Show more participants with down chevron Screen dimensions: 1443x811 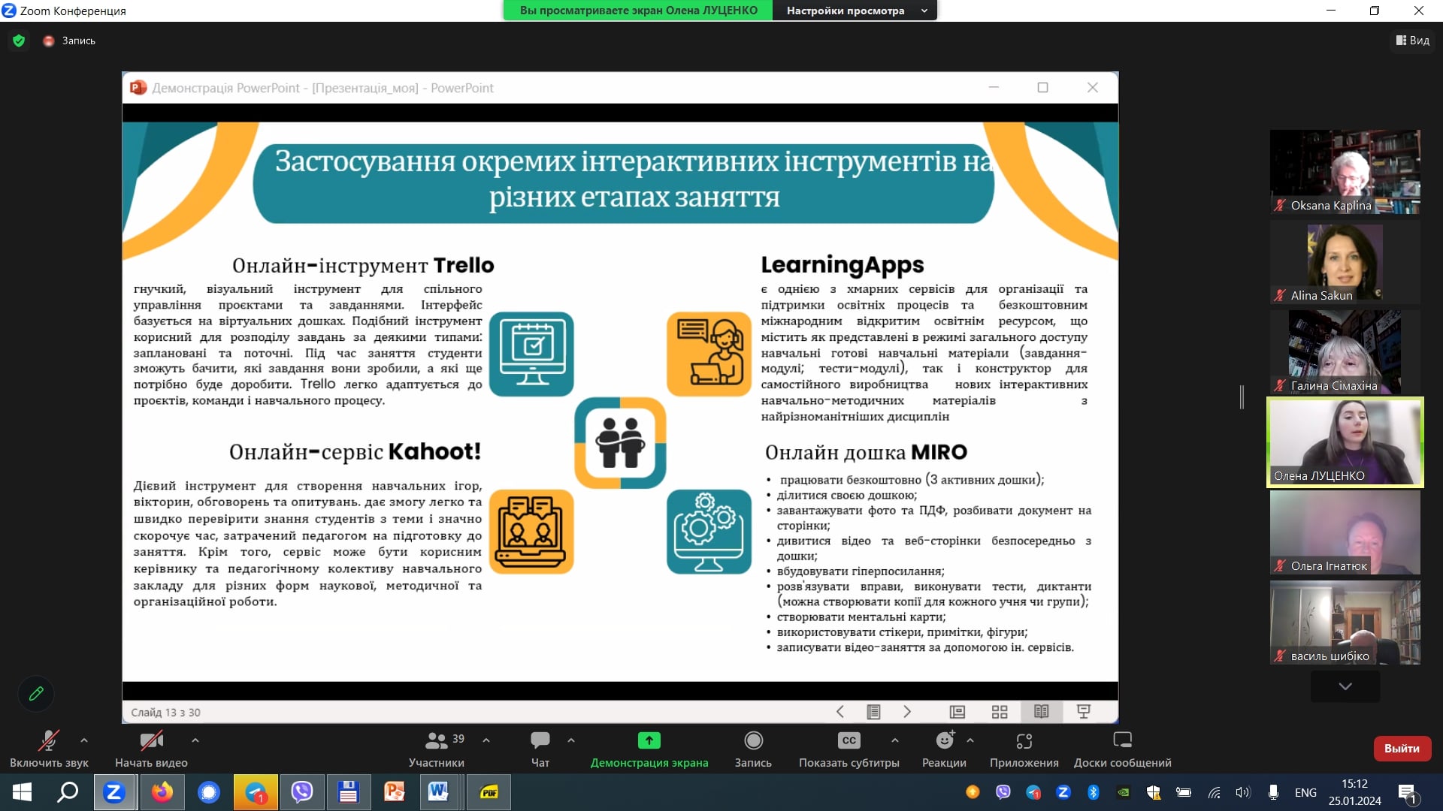click(1345, 686)
